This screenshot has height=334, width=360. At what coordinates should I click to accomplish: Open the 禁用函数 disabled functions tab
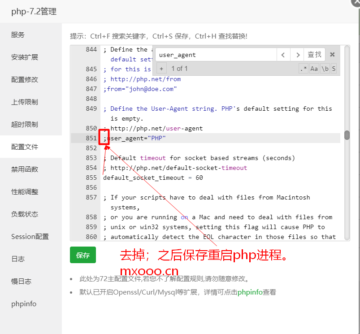(25, 169)
